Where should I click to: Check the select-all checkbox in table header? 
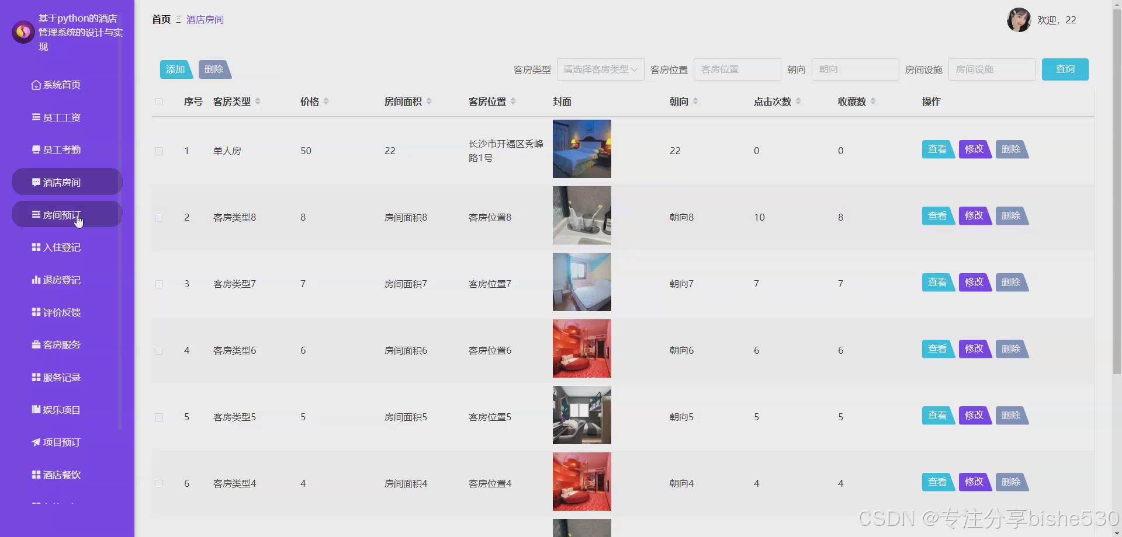coord(159,102)
